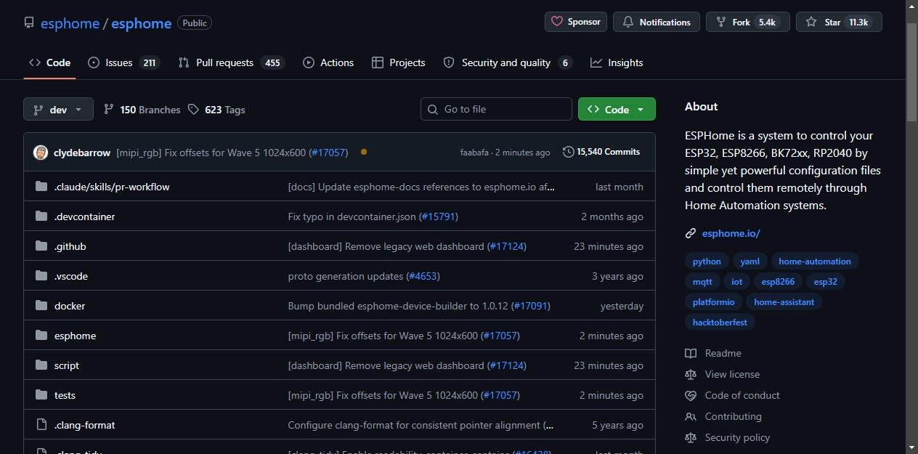Select the esp8266 topic tag
The width and height of the screenshot is (918, 454).
tap(778, 282)
